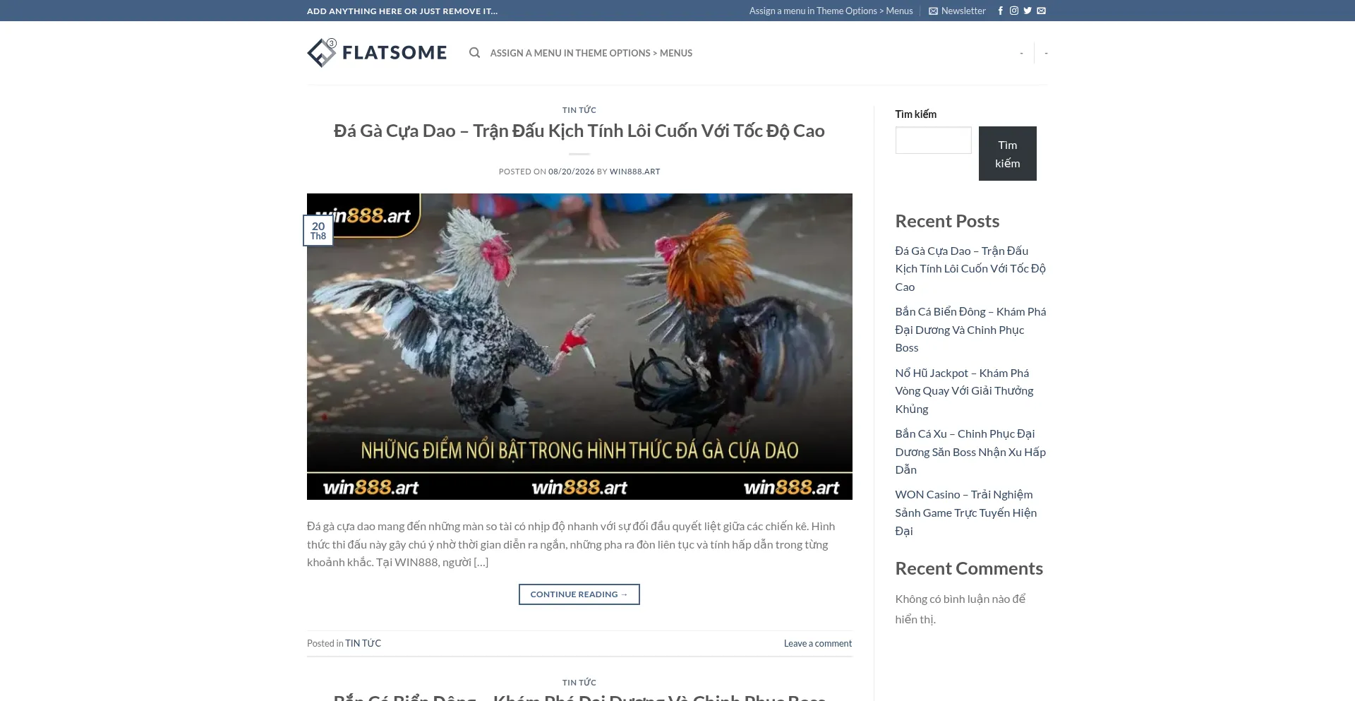Click 'Leave a comment' link
Screen dimensions: 1355x701
tap(818, 643)
